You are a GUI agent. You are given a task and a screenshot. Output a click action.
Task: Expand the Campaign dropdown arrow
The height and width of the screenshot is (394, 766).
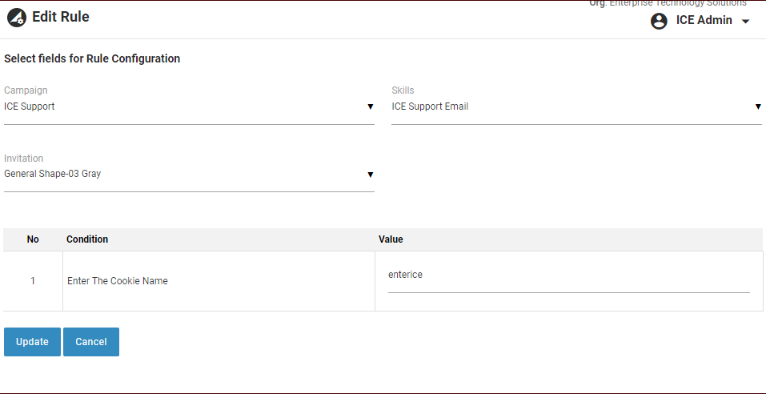point(370,107)
